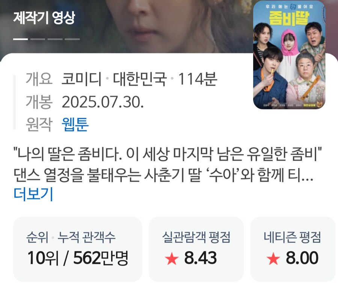Select the fourth carousel indicator bar
Image resolution: width=338 pixels, height=289 pixels.
point(72,39)
